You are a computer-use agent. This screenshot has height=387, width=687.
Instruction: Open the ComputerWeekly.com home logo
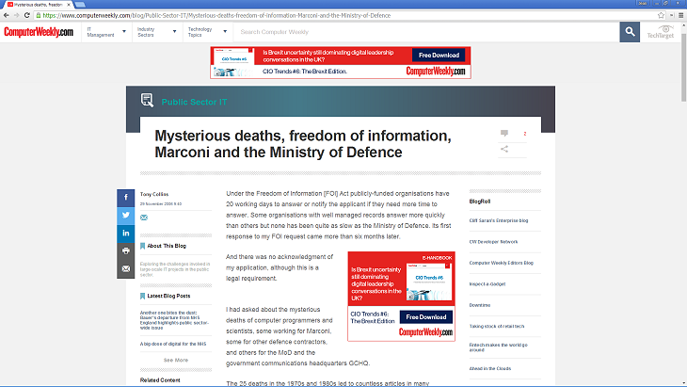tap(39, 32)
